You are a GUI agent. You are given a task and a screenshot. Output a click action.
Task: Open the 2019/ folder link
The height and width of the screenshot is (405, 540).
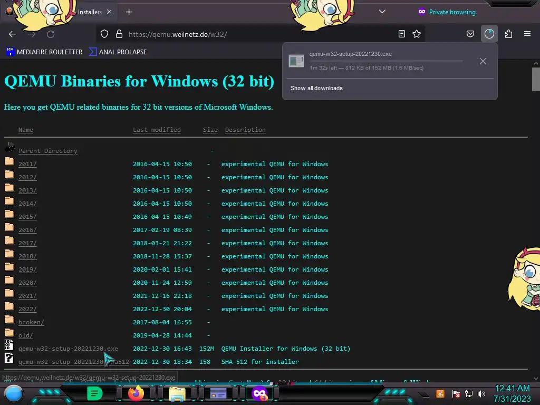(x=27, y=269)
